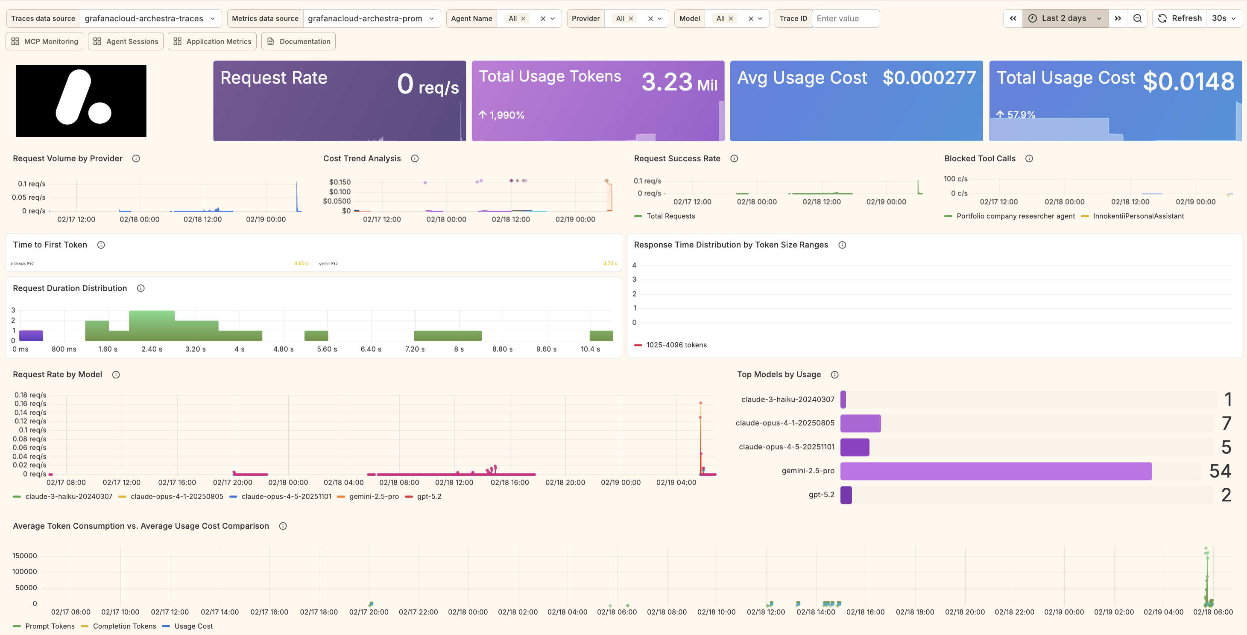The width and height of the screenshot is (1247, 635).
Task: Expand the 30s refresh interval dropdown
Action: click(1224, 18)
